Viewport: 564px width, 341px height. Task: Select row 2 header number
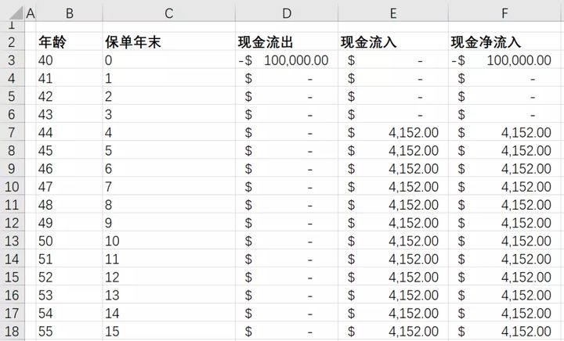[x=12, y=42]
